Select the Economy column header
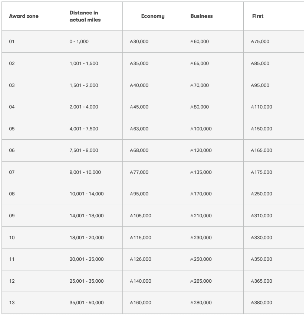 pos(152,16)
